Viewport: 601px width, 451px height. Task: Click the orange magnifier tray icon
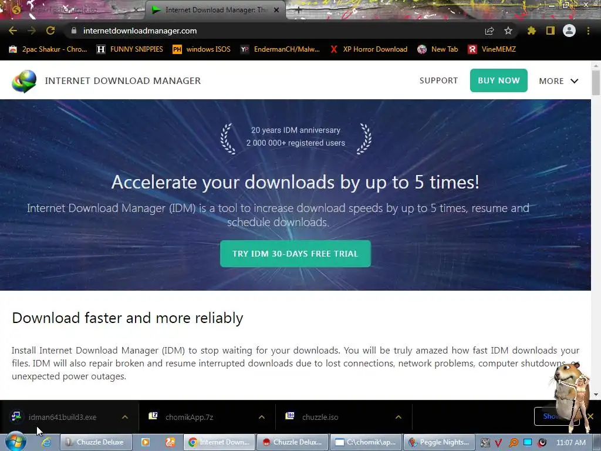coord(513,443)
